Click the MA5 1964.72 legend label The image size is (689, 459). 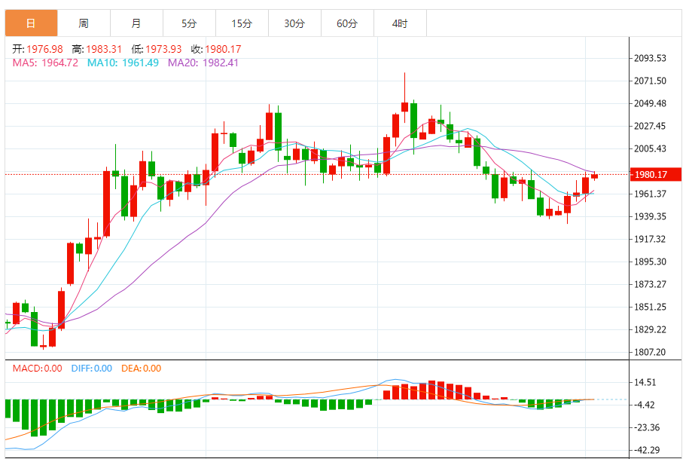pos(45,63)
